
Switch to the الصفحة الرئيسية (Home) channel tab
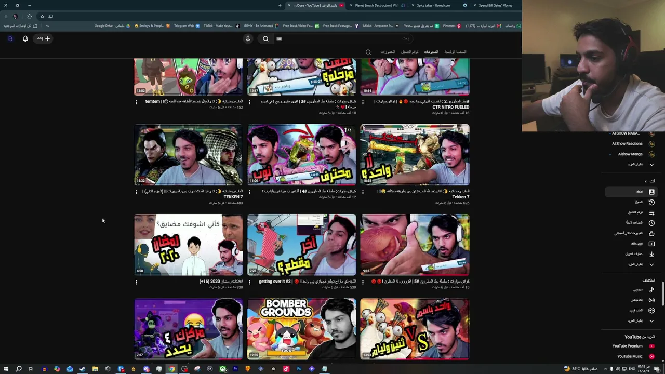click(455, 52)
